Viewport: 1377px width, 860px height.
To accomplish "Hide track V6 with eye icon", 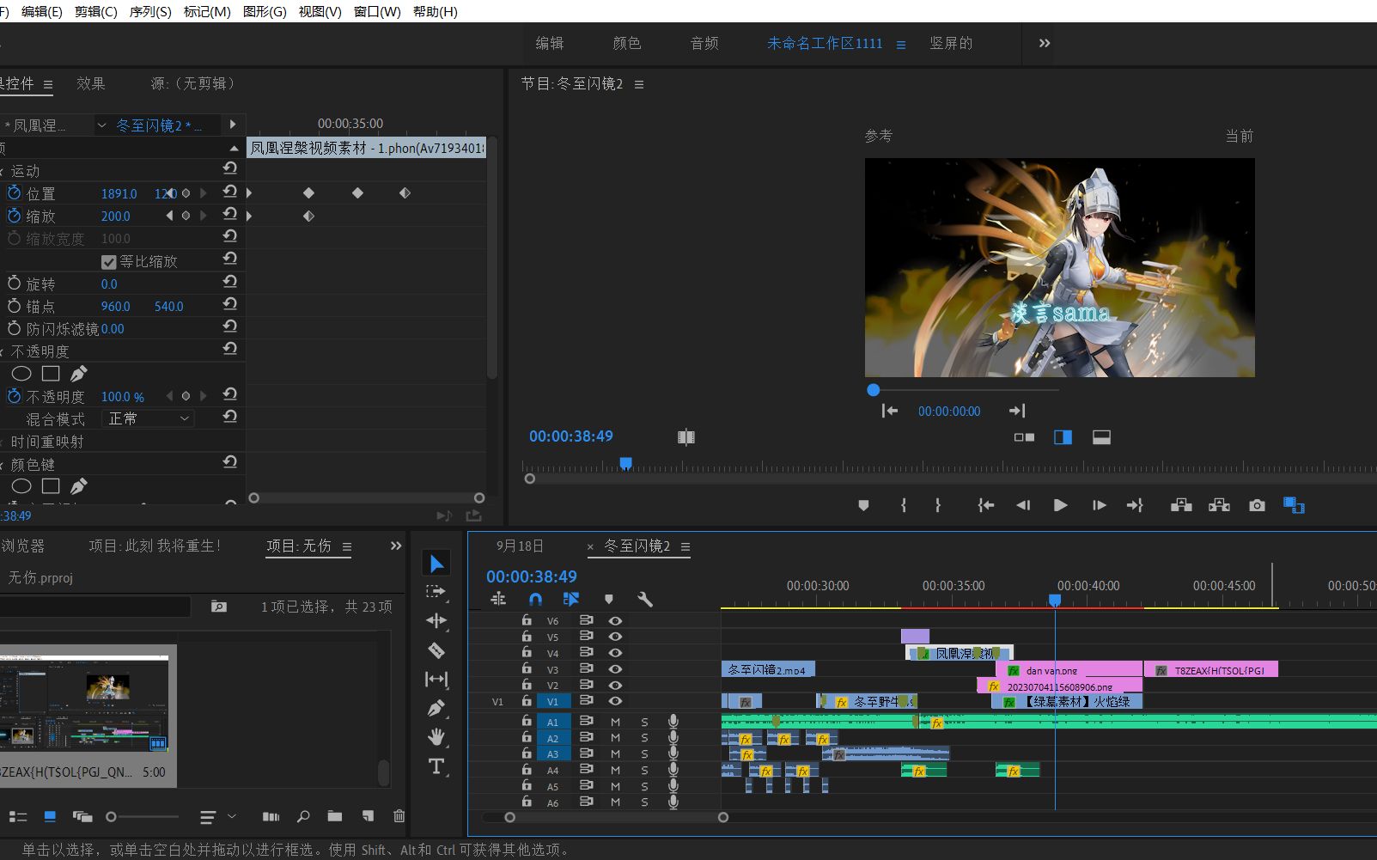I will [615, 620].
